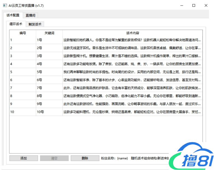Select row number 8 cell
The image size is (214, 170).
pos(23,96)
